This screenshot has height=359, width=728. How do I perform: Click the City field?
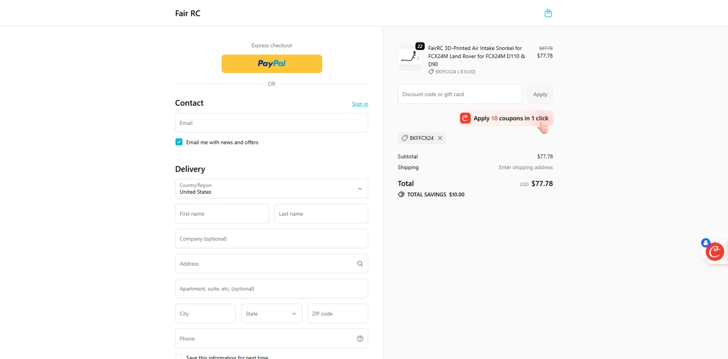[x=205, y=313]
